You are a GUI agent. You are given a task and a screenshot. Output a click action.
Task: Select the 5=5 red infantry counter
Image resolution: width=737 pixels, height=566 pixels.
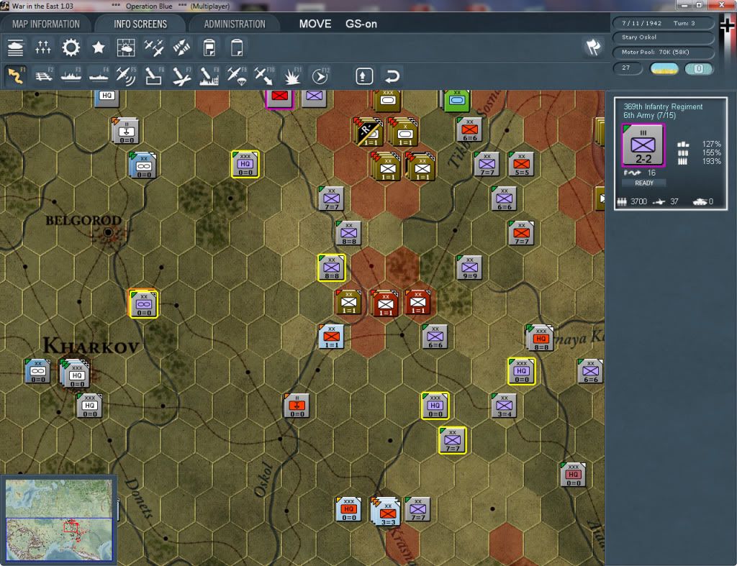pos(521,164)
